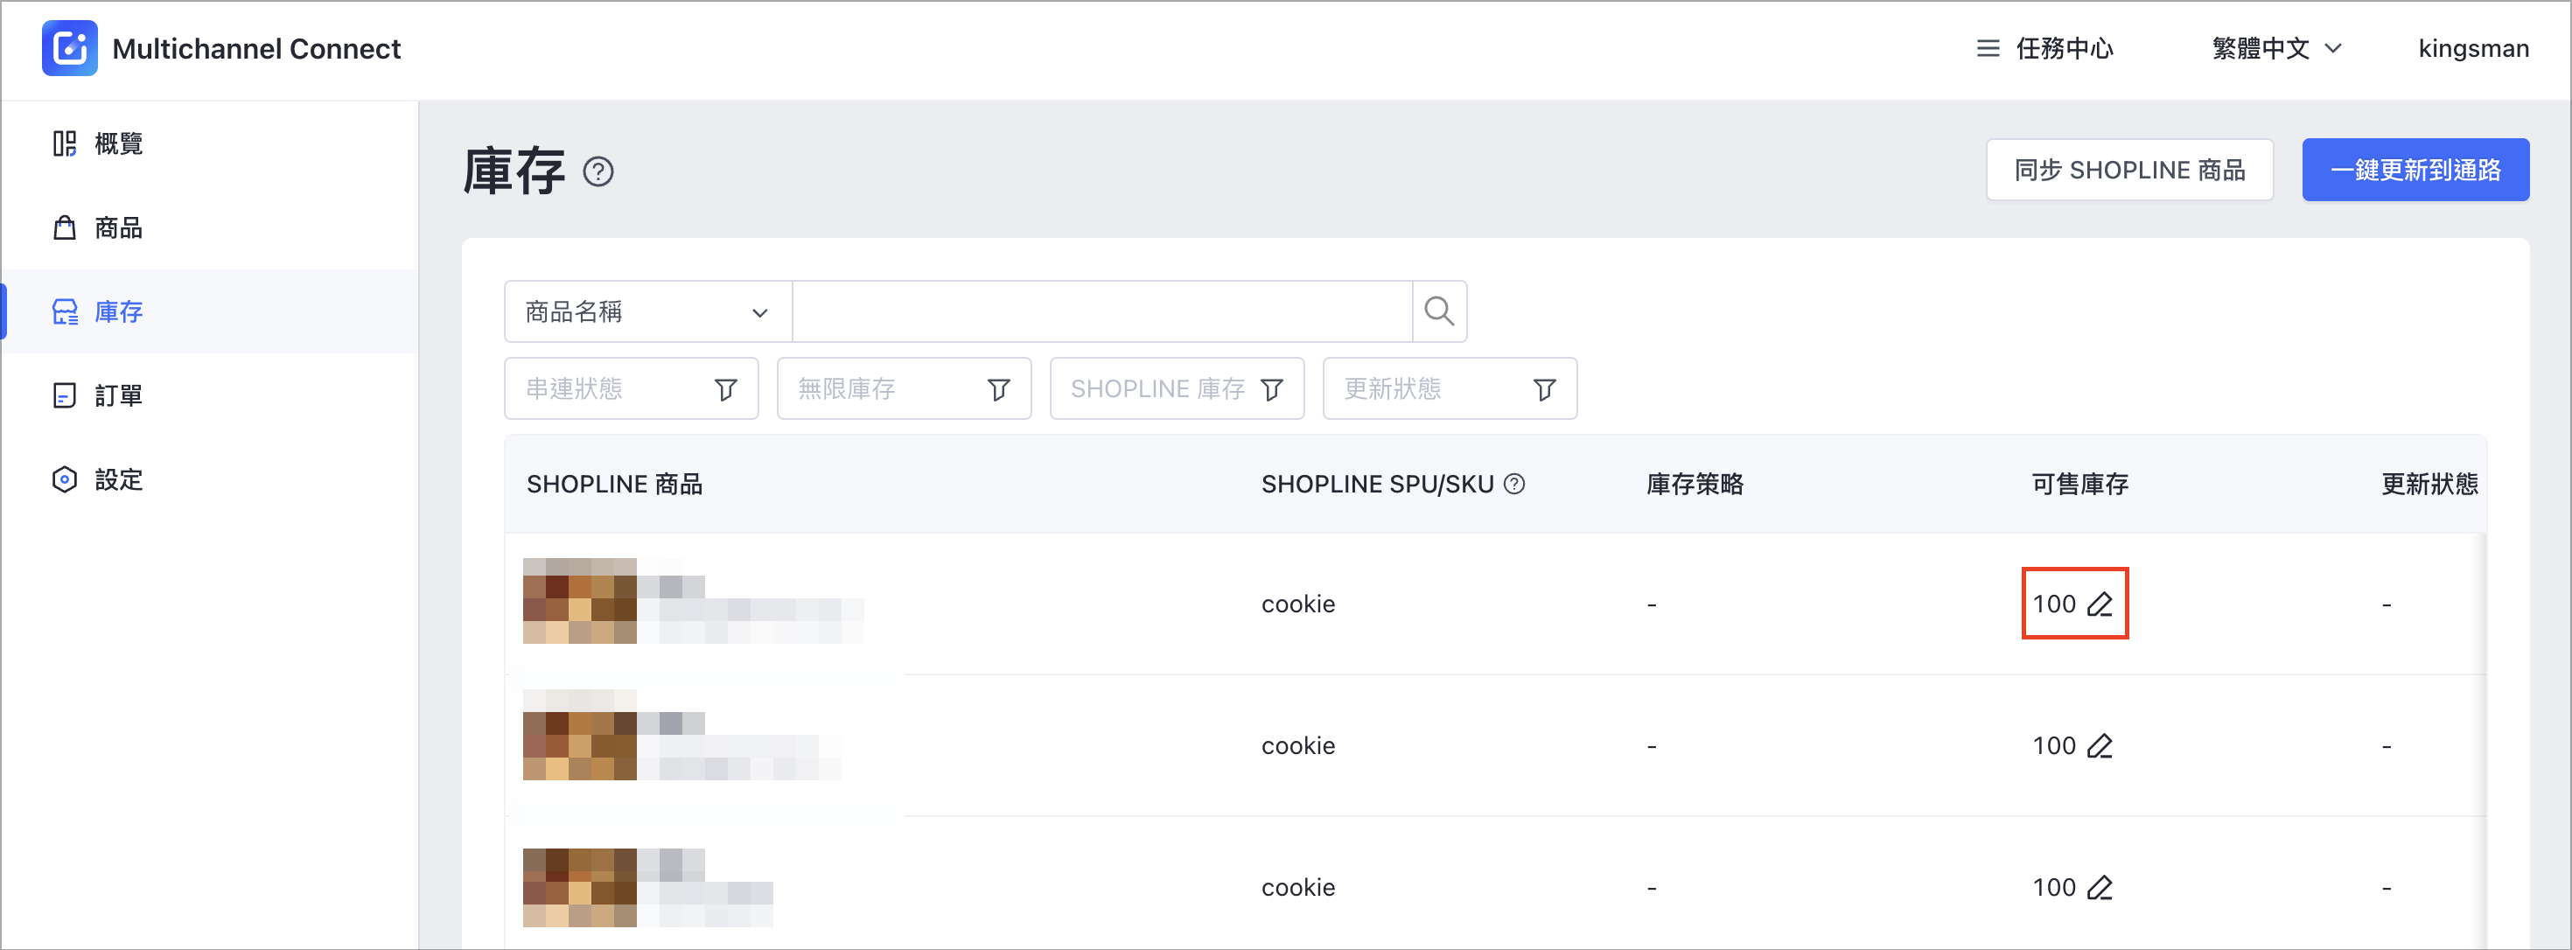Open the 繁體中文 language dropdown
Viewport: 2572px width, 950px height.
[x=2276, y=49]
